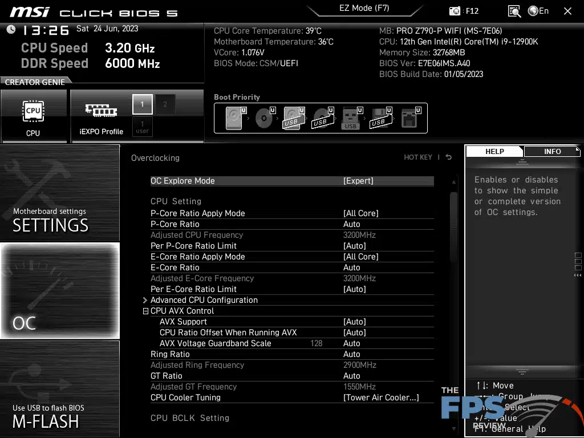Click the settings list scrollbar thumb
Viewport: 584px width, 438px height.
(453, 228)
